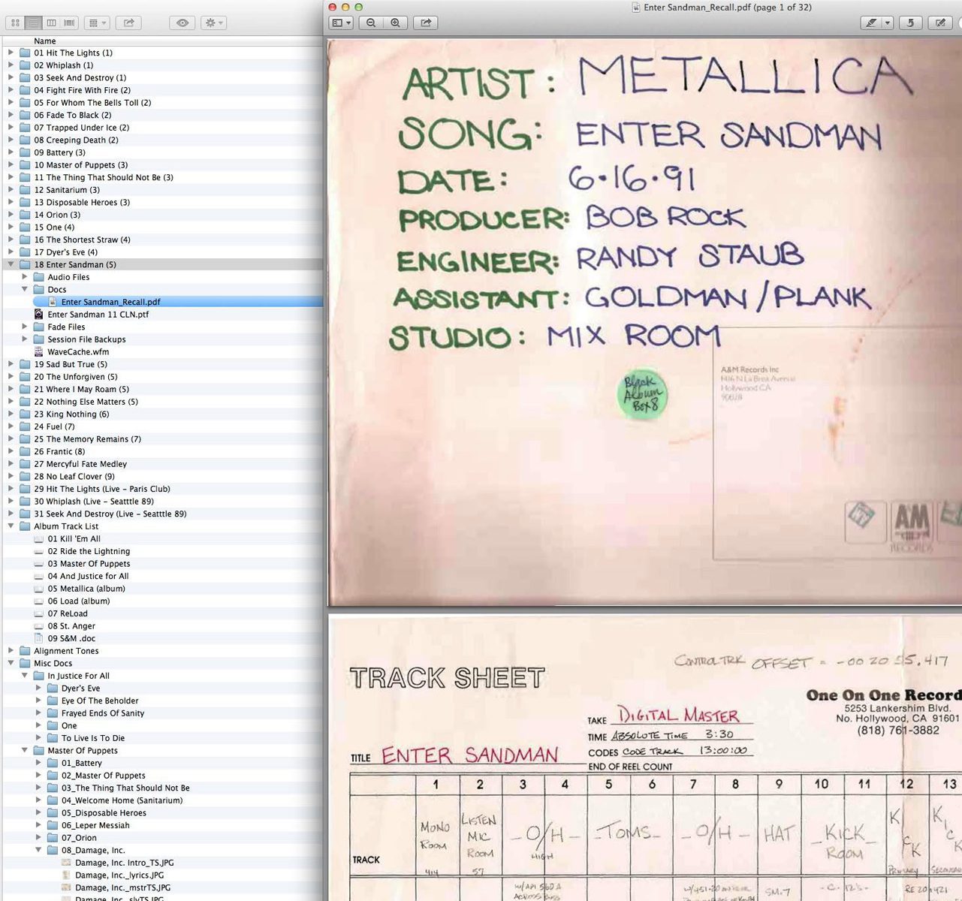Click the Damage, Inc._mstrTS.JPG image icon
This screenshot has width=962, height=901.
(66, 887)
